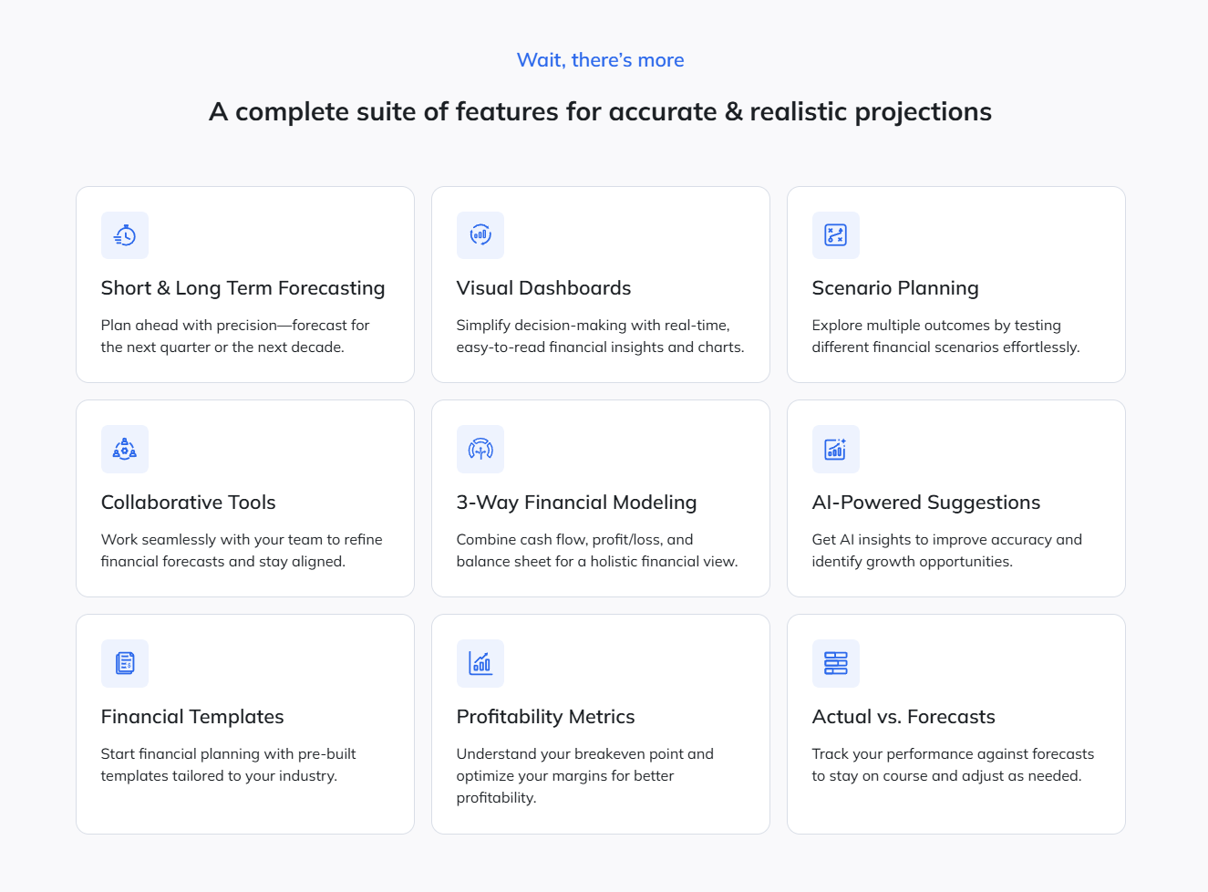Click the Actual vs. Forecasts table icon
Image resolution: width=1208 pixels, height=892 pixels.
(836, 664)
